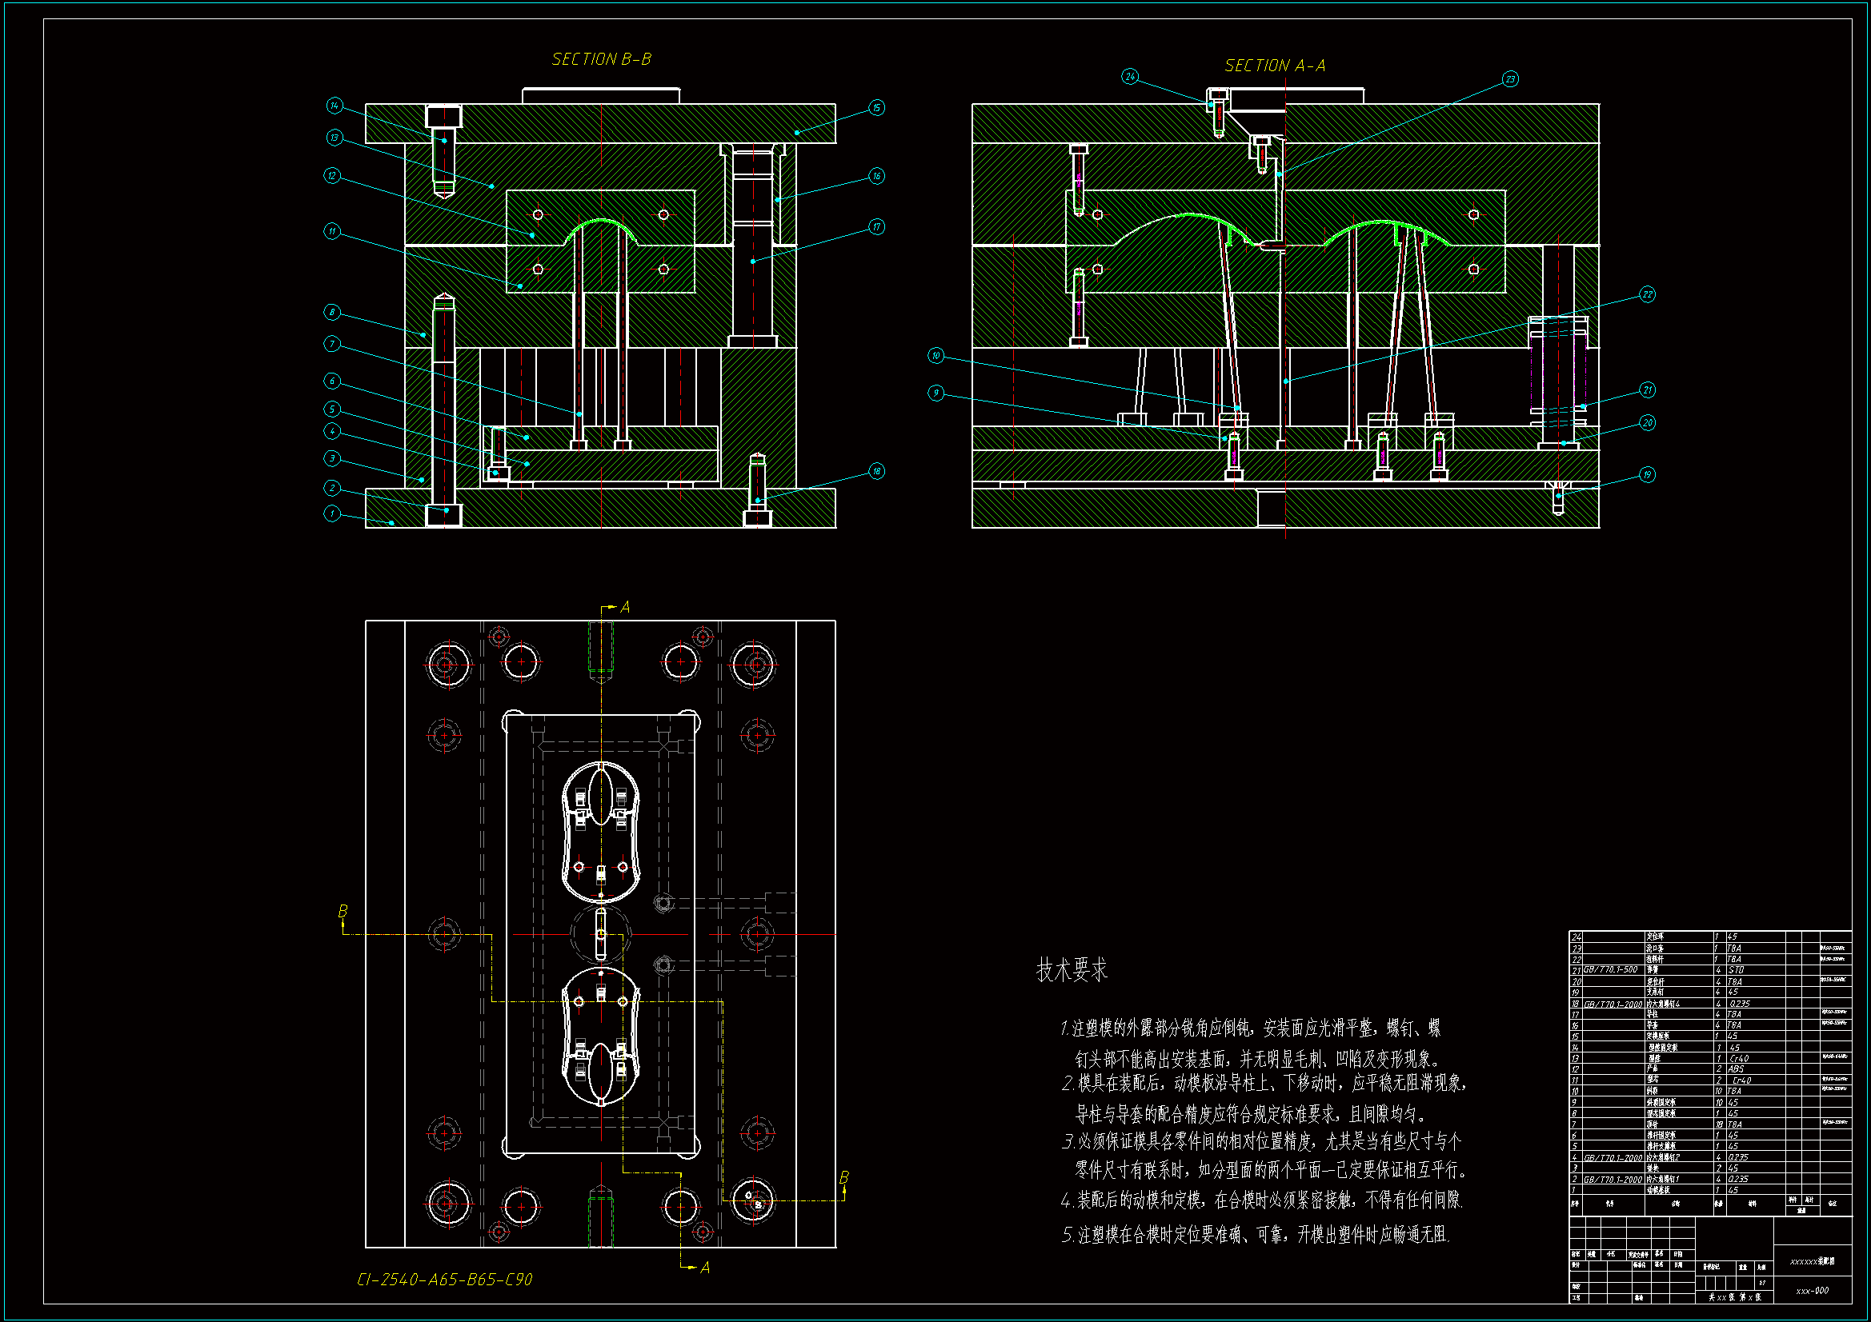Click the CI-2540-A65-B65-C90 mold base label
This screenshot has height=1322, width=1871.
pos(445,1280)
